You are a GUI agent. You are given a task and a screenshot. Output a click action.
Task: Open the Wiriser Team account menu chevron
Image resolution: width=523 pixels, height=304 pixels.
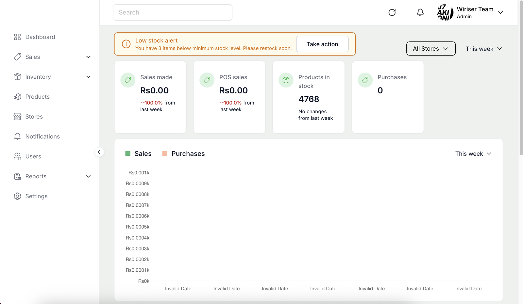coord(500,13)
